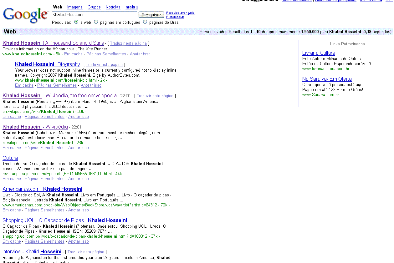The image size is (394, 263).
Task: Open 'Em cache' for the Biography result
Action: pyautogui.click(x=24, y=85)
